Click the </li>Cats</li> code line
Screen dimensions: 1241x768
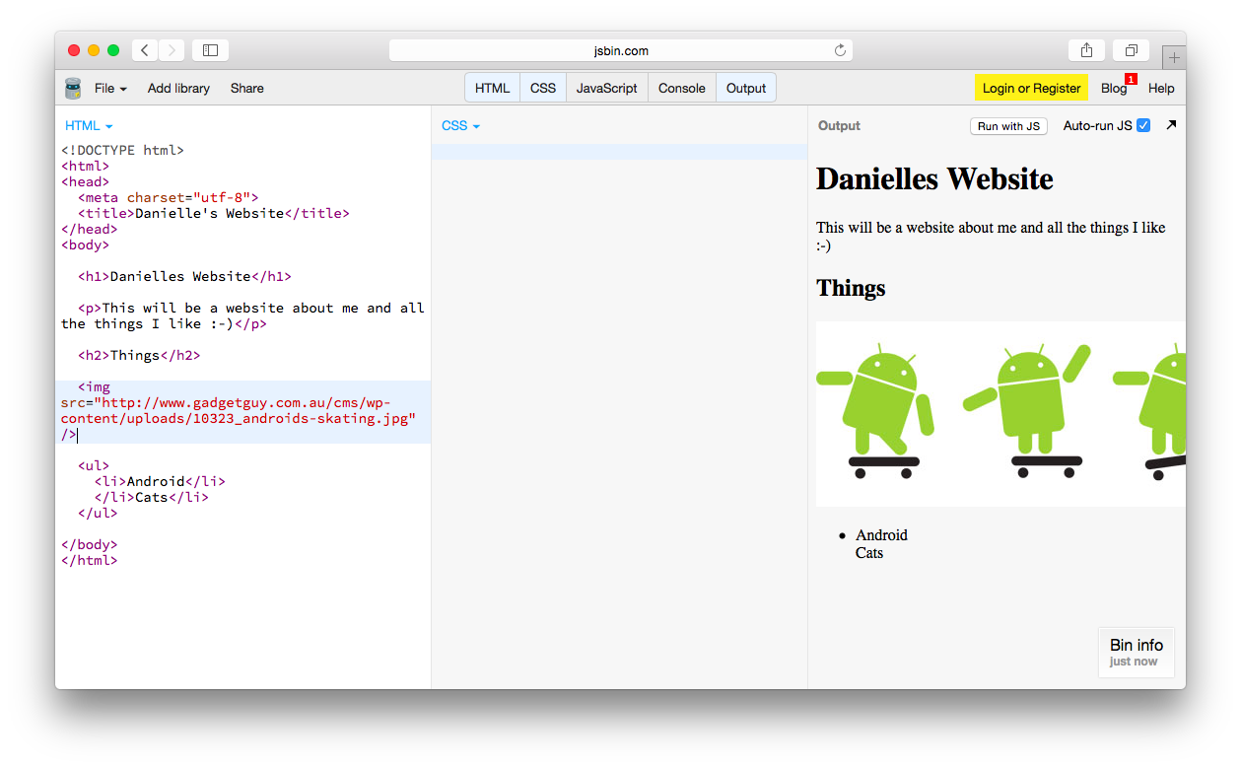click(x=152, y=498)
